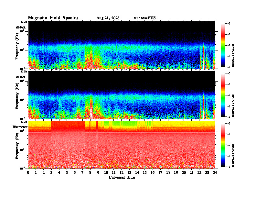Click the "Universal Time" axis label
256x198 pixels.
122,177
